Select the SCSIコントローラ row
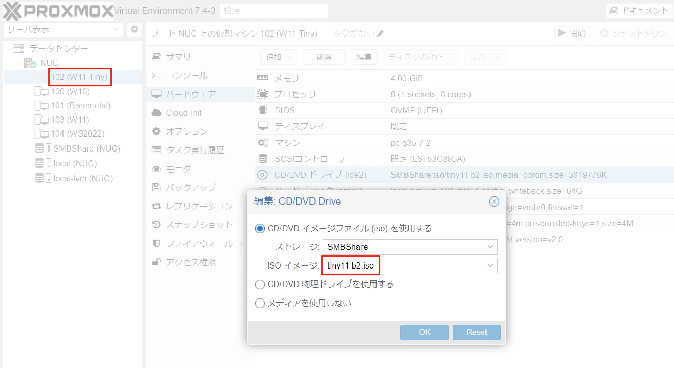This screenshot has height=368, width=674. click(x=464, y=159)
